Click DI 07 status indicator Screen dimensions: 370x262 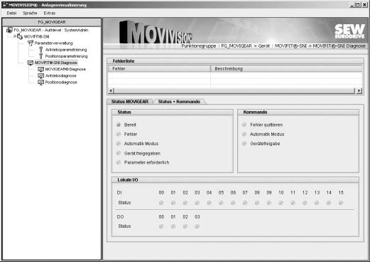pyautogui.click(x=245, y=203)
